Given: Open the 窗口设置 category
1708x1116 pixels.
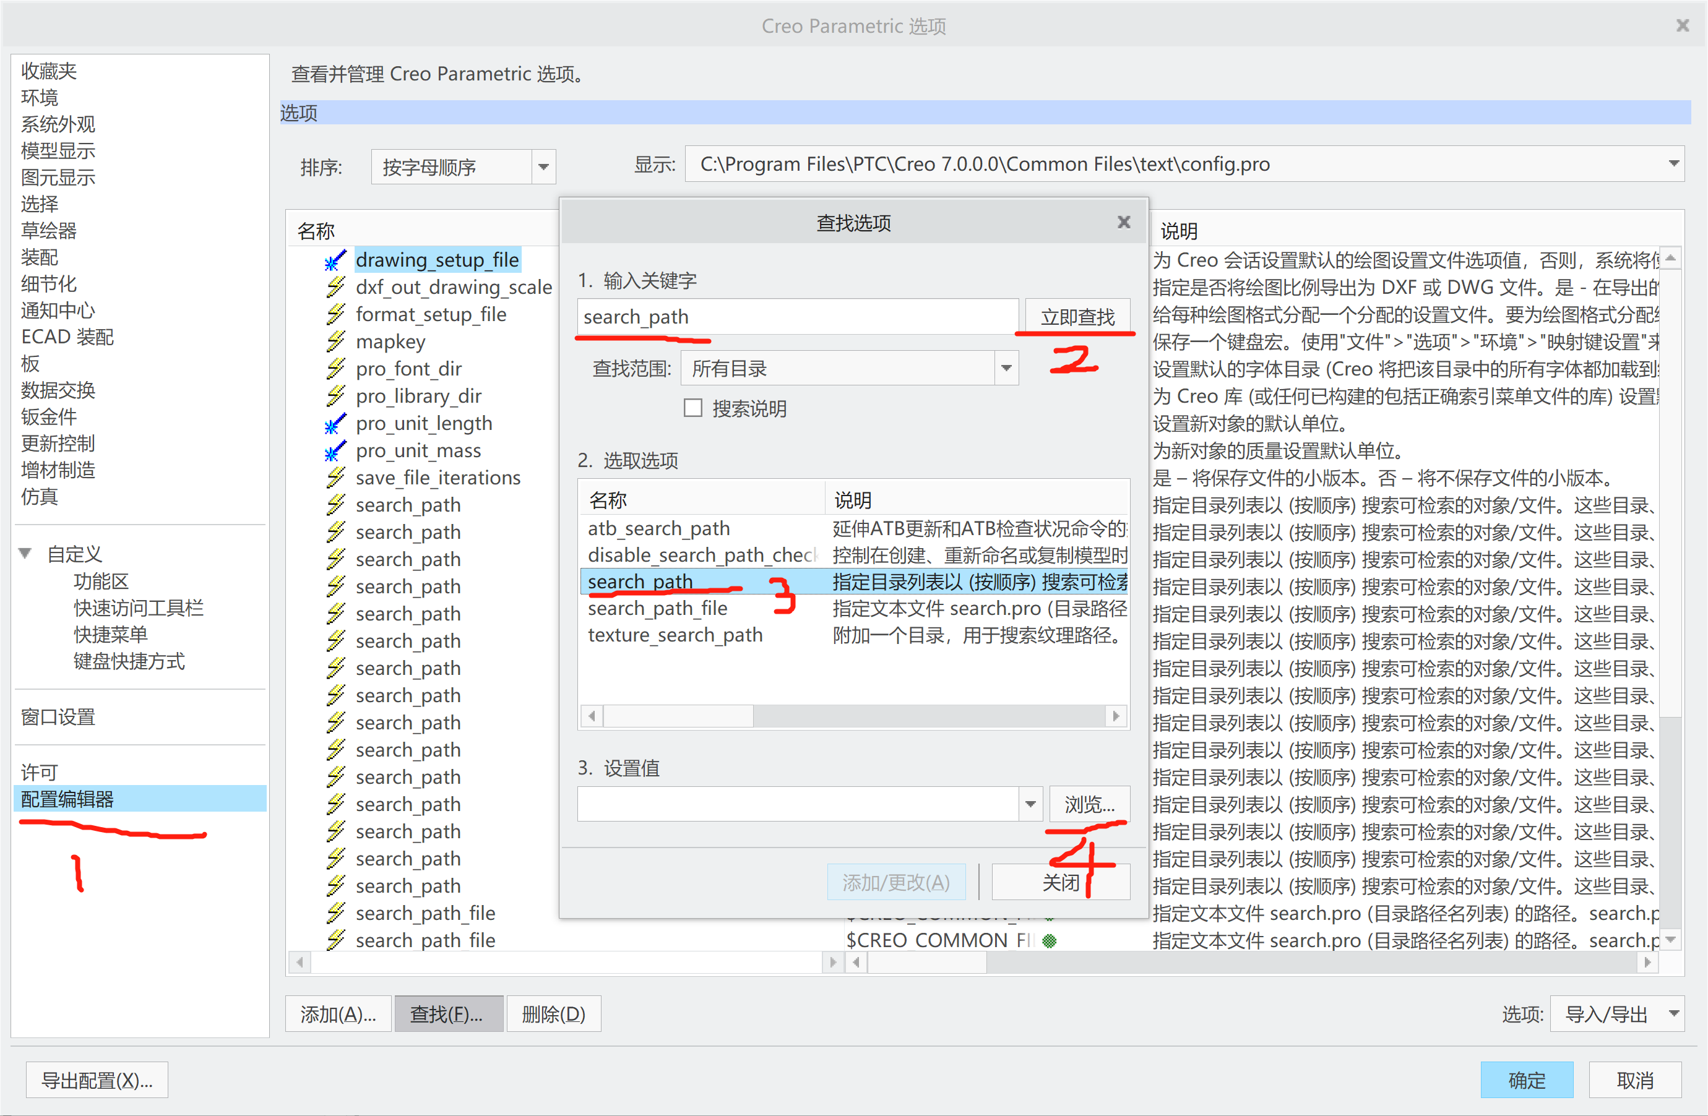Looking at the screenshot, I should point(58,717).
